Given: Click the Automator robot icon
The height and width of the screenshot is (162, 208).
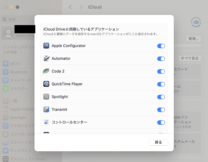Looking at the screenshot, I should click(46, 59).
